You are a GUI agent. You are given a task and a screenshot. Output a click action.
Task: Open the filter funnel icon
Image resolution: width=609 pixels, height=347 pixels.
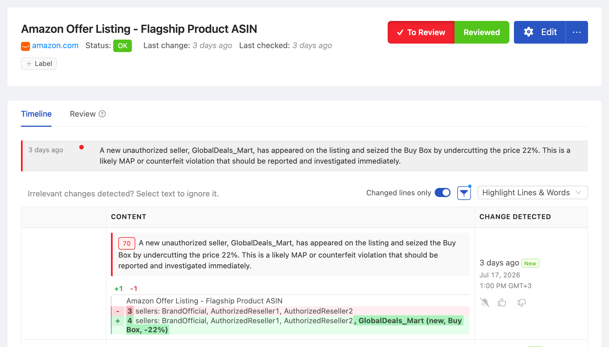coord(464,193)
